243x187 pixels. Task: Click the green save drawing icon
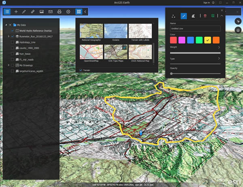[x=213, y=16]
